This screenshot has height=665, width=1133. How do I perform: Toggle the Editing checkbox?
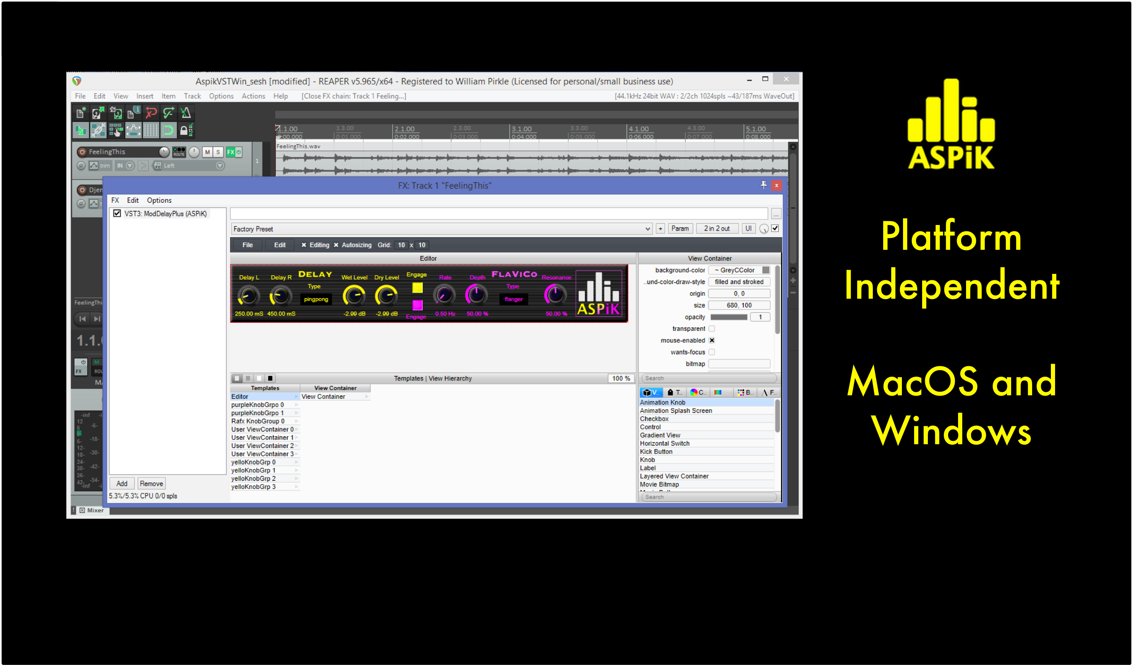(x=304, y=245)
